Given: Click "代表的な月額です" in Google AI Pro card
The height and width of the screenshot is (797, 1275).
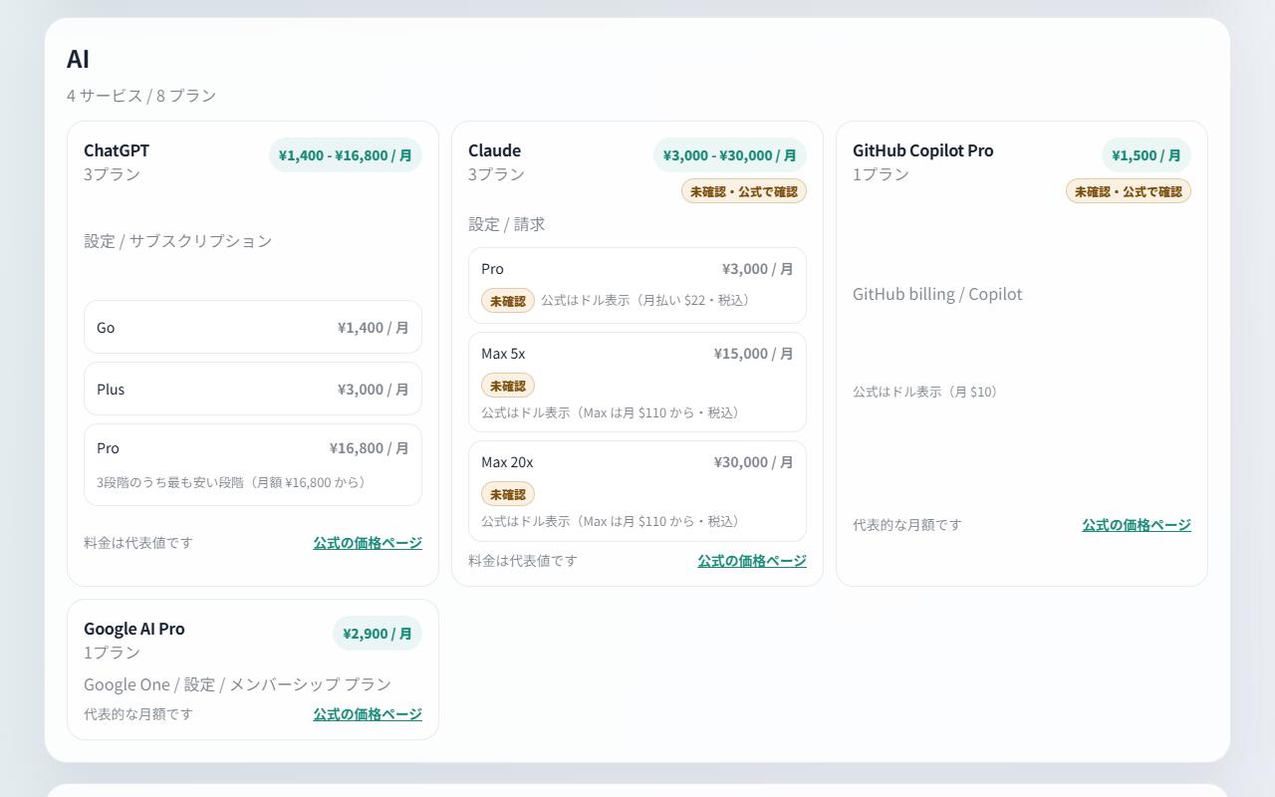Looking at the screenshot, I should [138, 714].
